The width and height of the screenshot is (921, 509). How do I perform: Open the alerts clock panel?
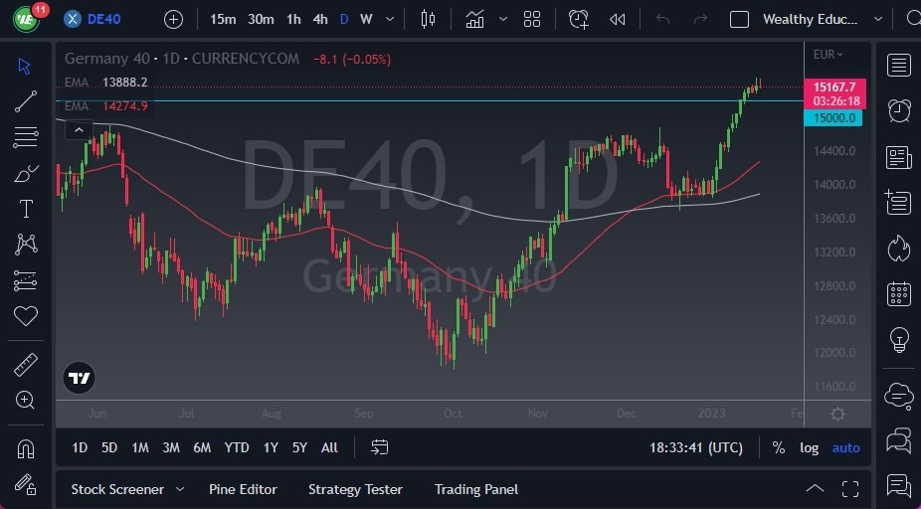pyautogui.click(x=899, y=111)
